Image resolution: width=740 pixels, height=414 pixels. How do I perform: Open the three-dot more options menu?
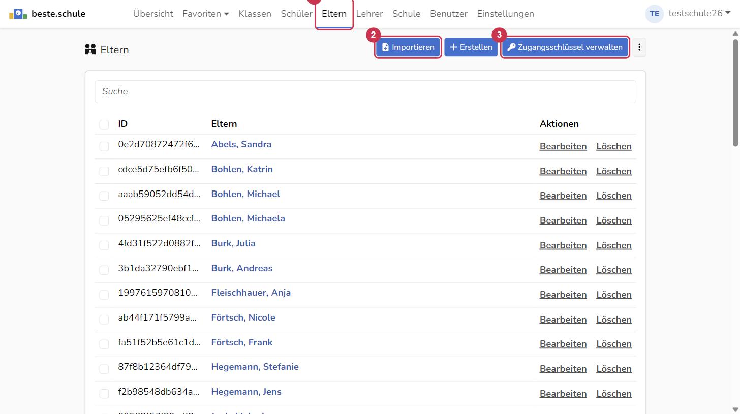click(x=639, y=47)
